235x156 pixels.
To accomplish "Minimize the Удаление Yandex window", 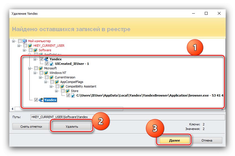I will pyautogui.click(x=193, y=13).
